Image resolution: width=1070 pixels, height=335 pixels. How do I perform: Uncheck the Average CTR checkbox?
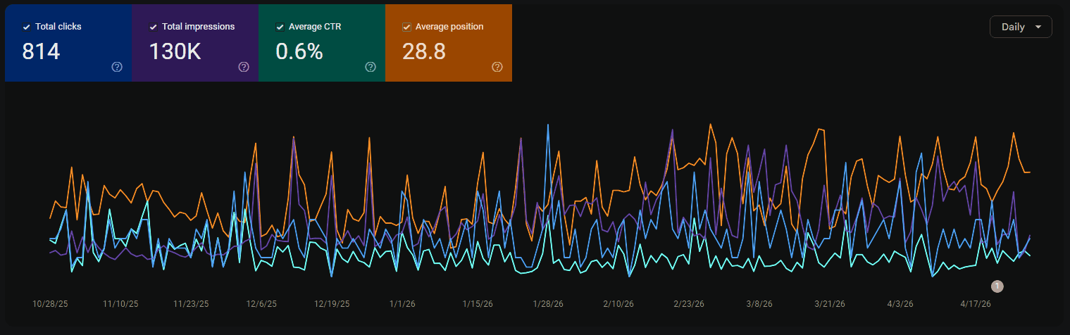pyautogui.click(x=280, y=27)
